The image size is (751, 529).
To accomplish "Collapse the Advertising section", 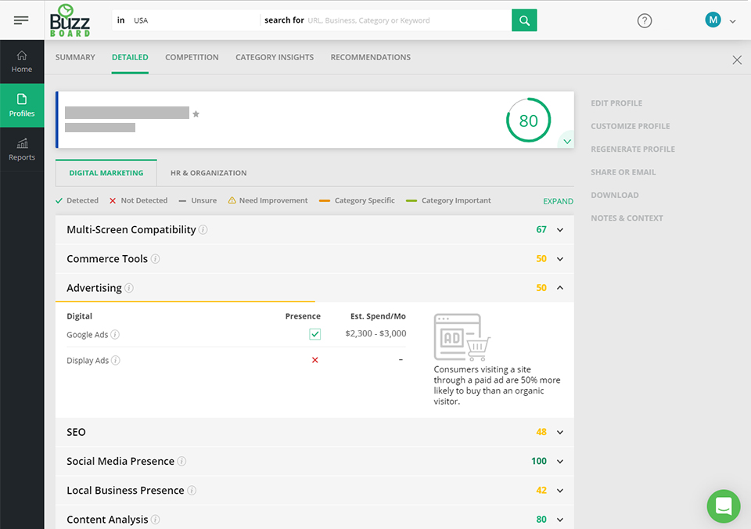I will click(x=559, y=287).
